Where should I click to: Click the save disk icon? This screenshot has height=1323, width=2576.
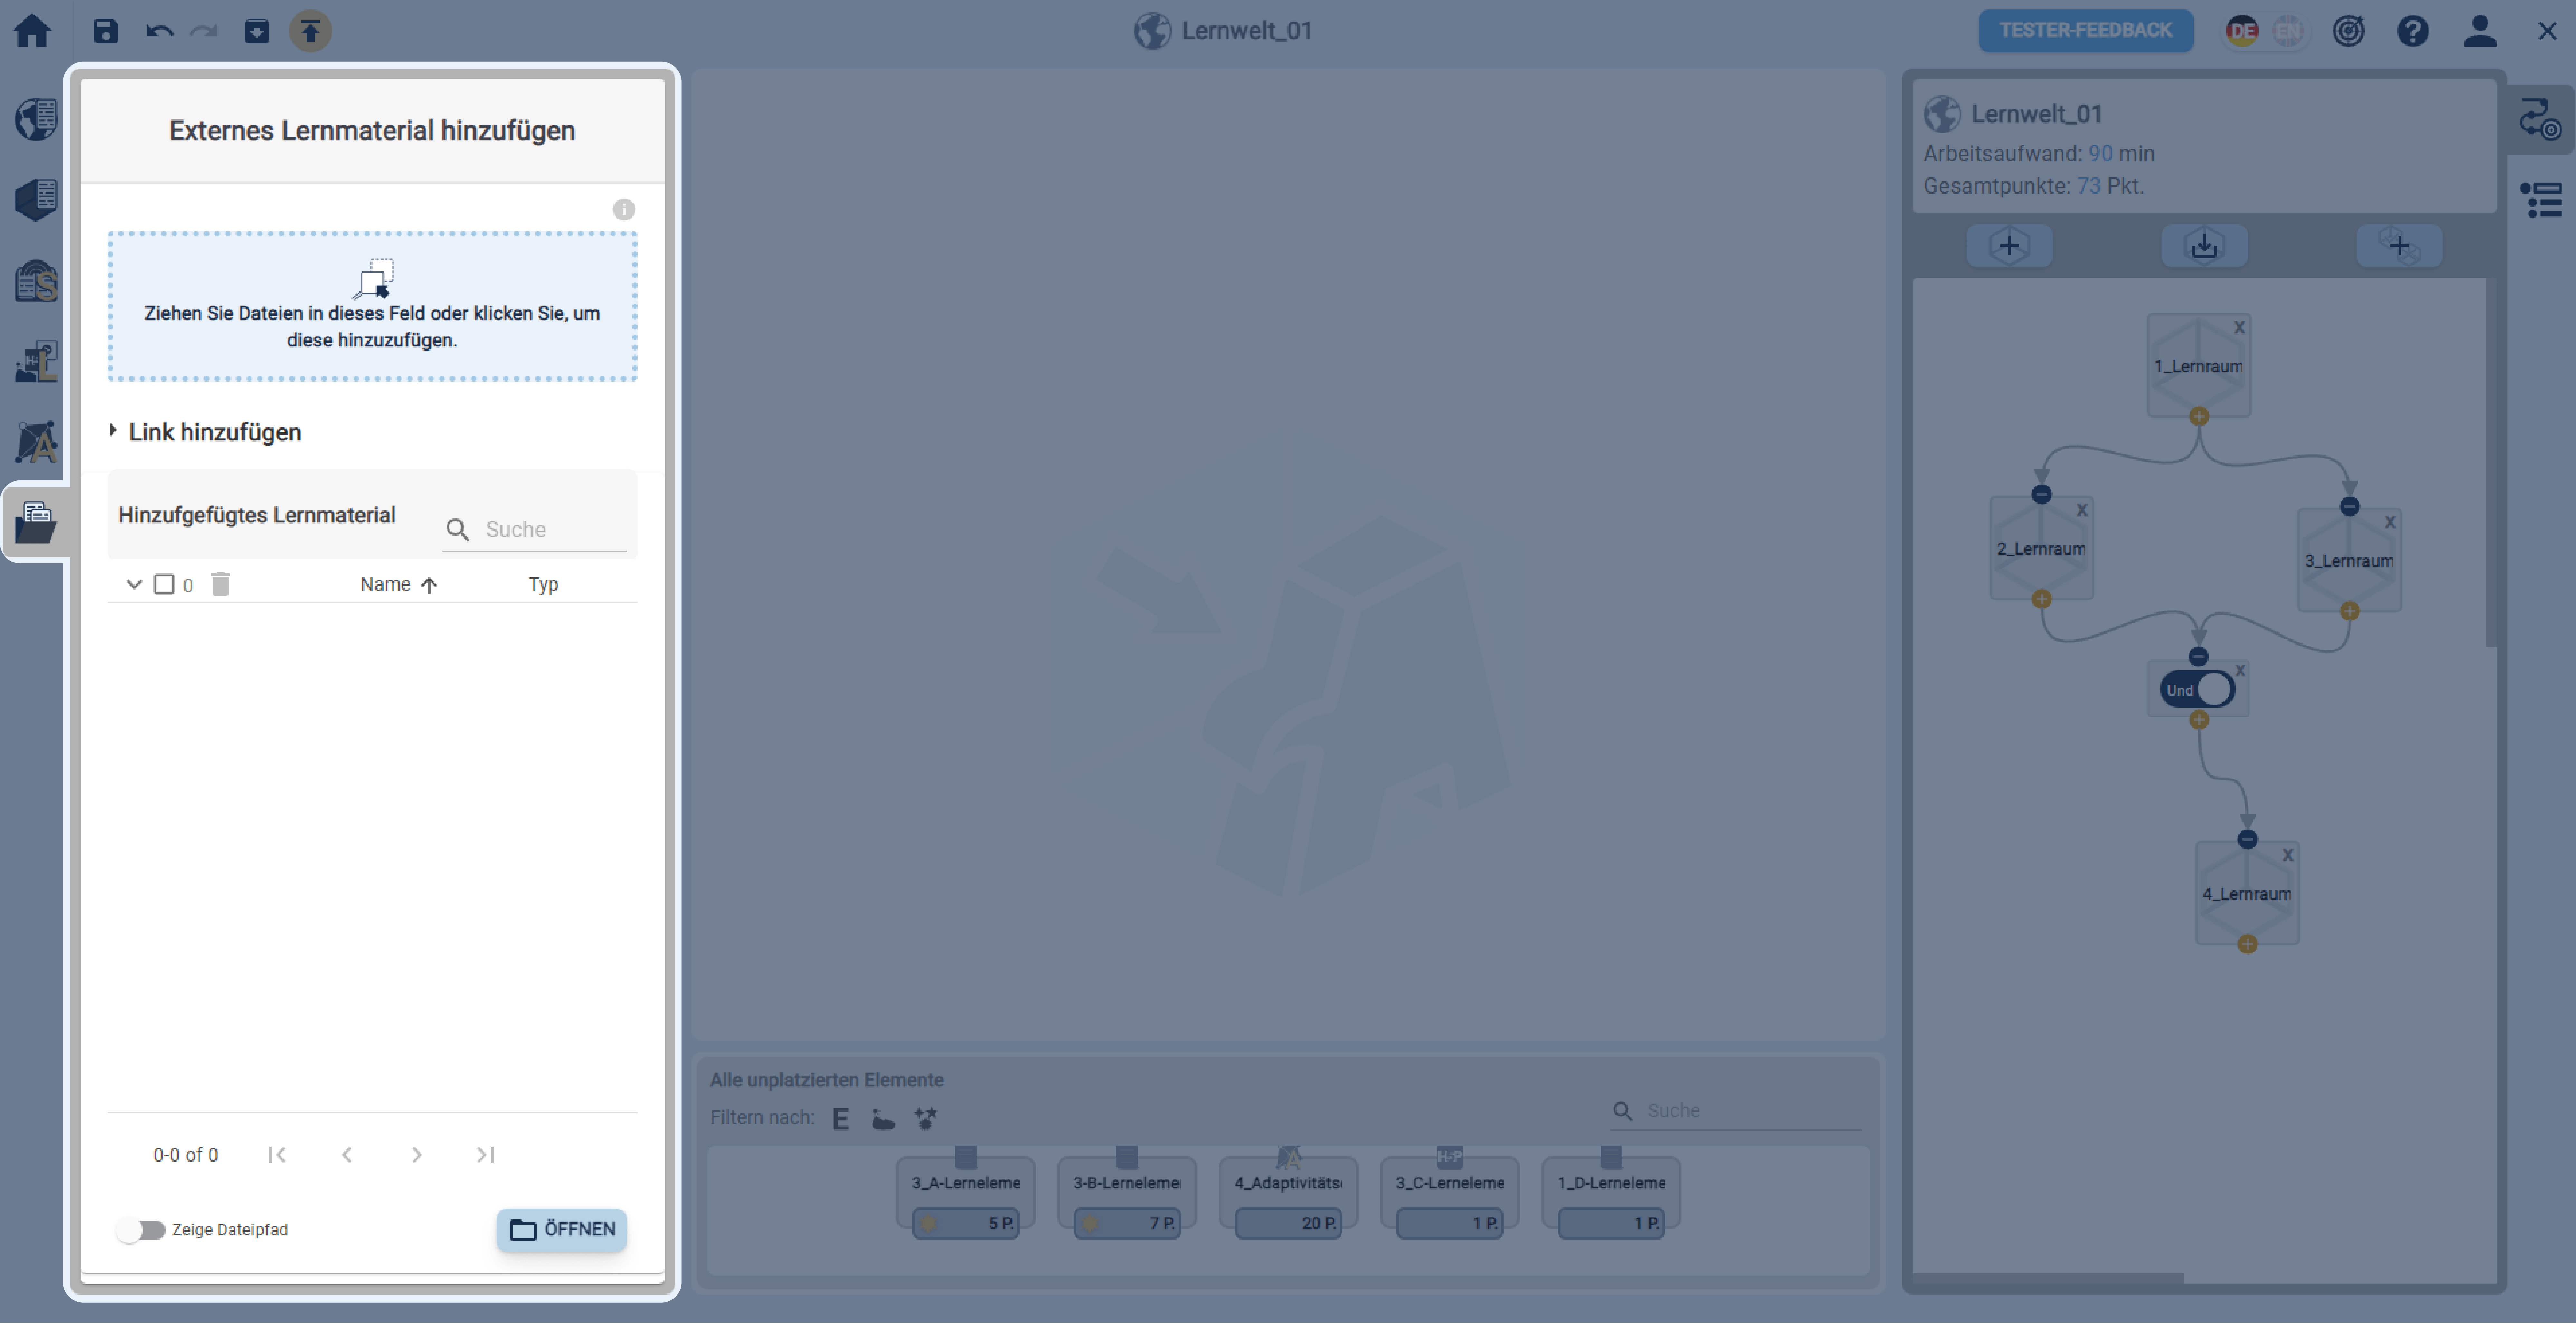[x=106, y=31]
